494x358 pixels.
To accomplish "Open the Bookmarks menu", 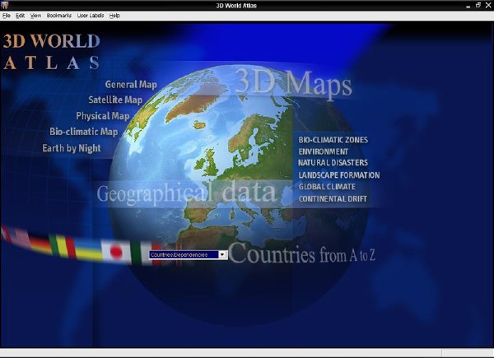I will [x=59, y=16].
